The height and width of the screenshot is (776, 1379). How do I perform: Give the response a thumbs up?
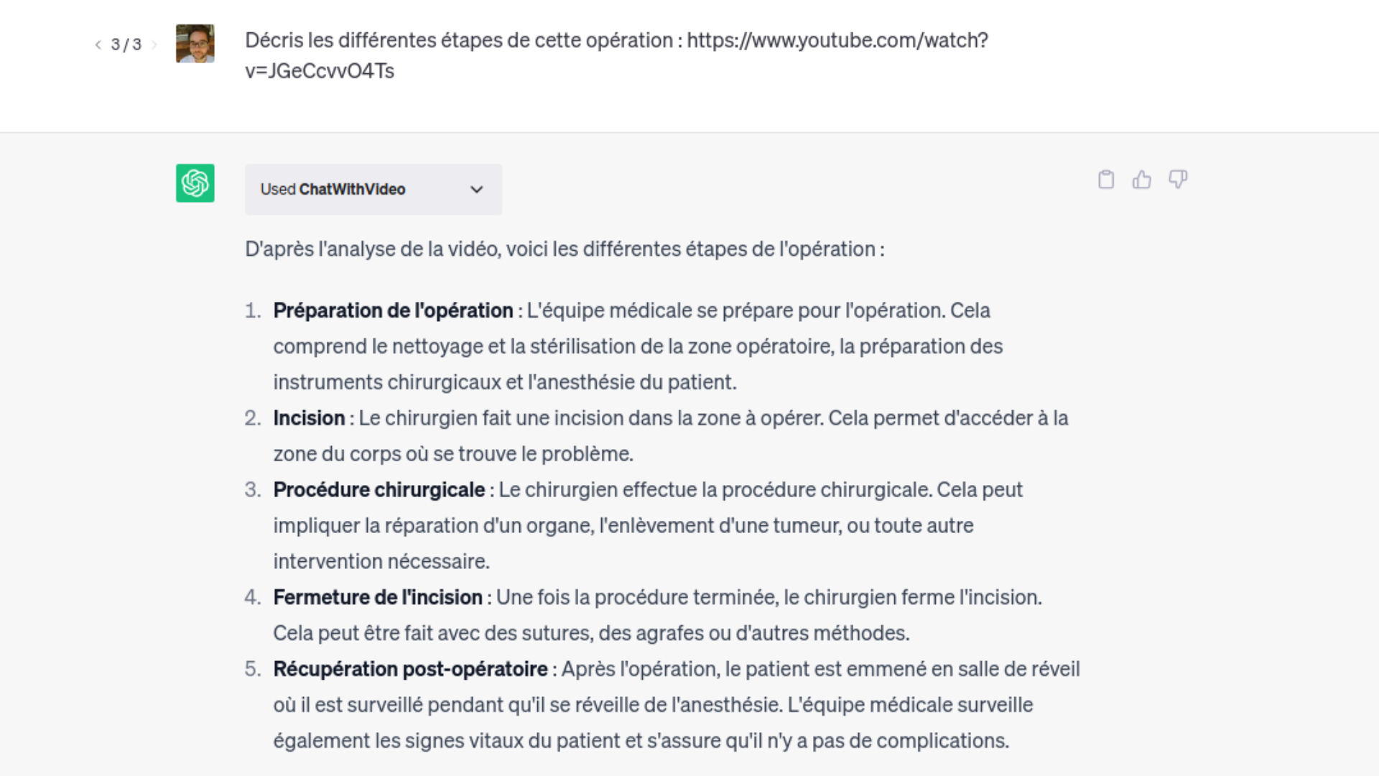1141,180
